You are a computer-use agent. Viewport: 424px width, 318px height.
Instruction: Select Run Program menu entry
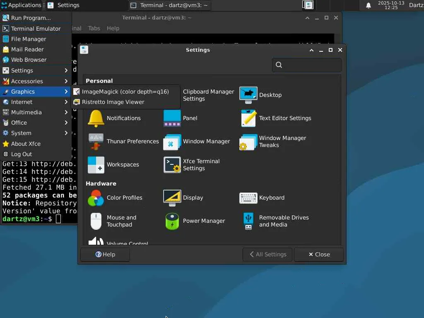point(36,18)
